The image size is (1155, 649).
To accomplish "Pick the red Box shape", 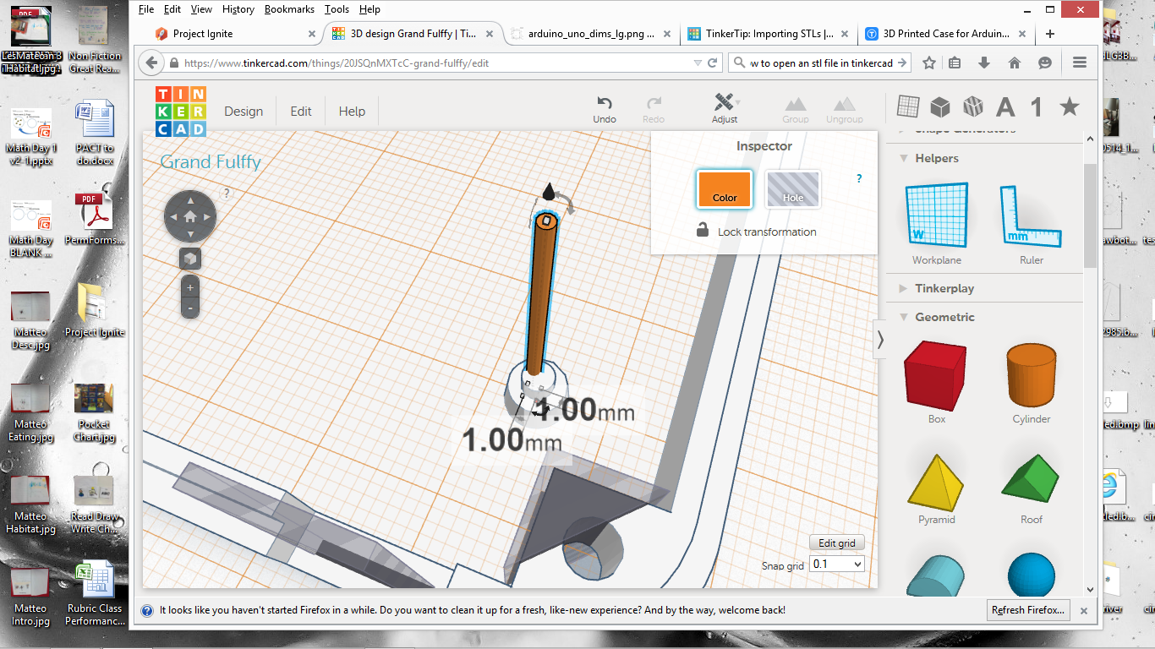I will [936, 376].
